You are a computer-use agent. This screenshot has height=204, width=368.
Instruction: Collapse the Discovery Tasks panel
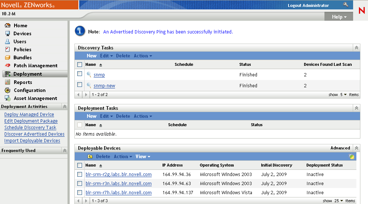[356, 48]
